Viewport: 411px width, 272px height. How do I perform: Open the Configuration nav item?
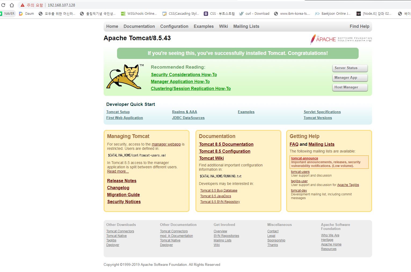(174, 26)
